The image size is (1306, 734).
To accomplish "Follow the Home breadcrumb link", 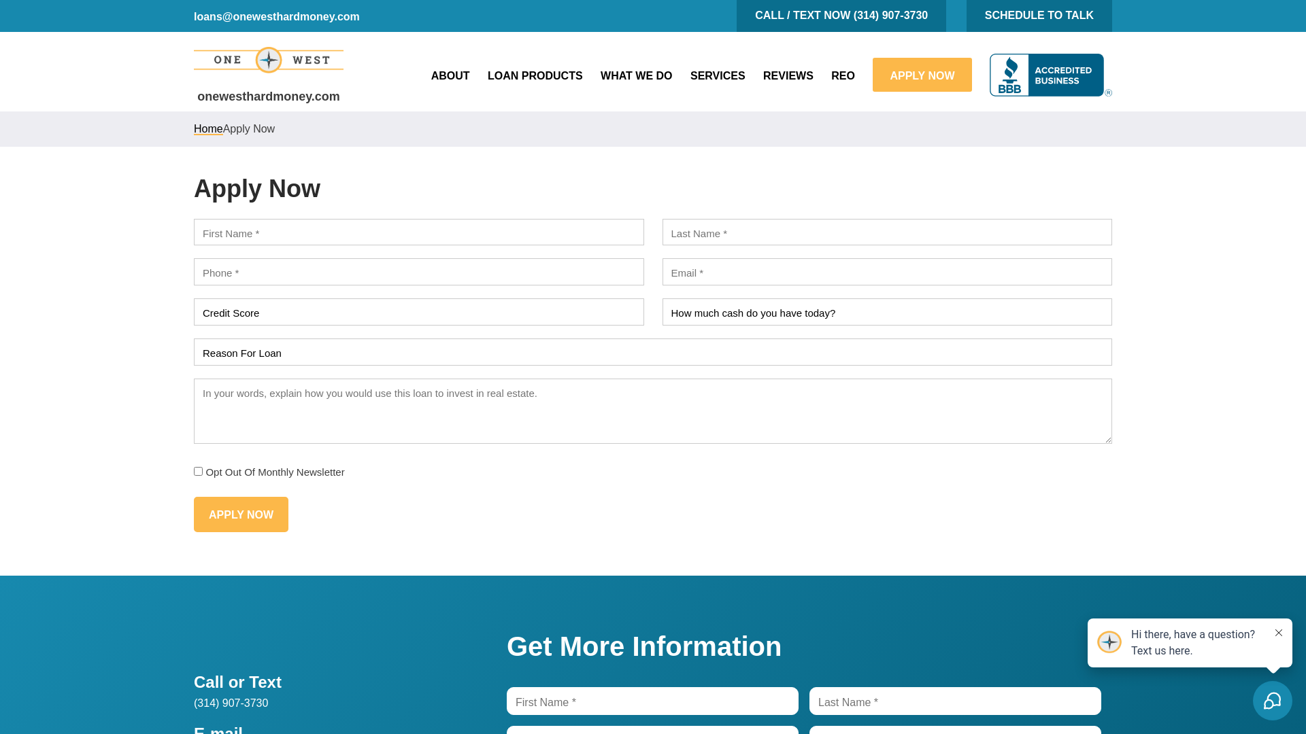I will (x=208, y=129).
